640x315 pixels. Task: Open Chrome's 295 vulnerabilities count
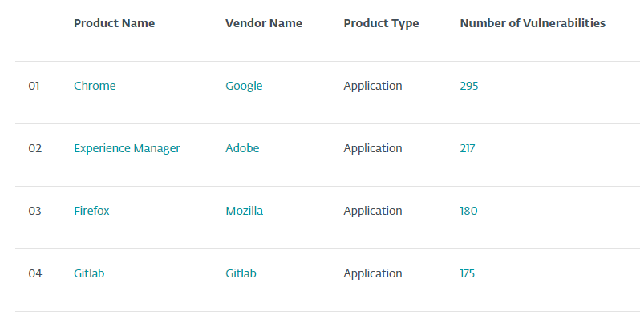[469, 86]
